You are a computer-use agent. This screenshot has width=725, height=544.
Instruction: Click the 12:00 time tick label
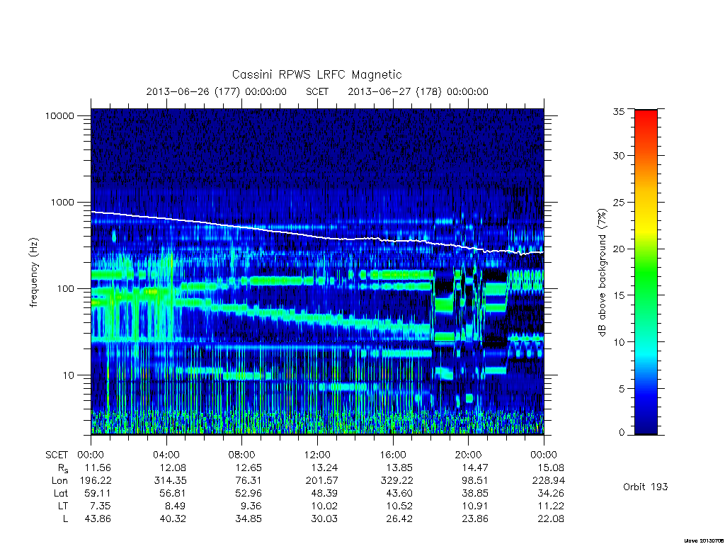(x=318, y=455)
